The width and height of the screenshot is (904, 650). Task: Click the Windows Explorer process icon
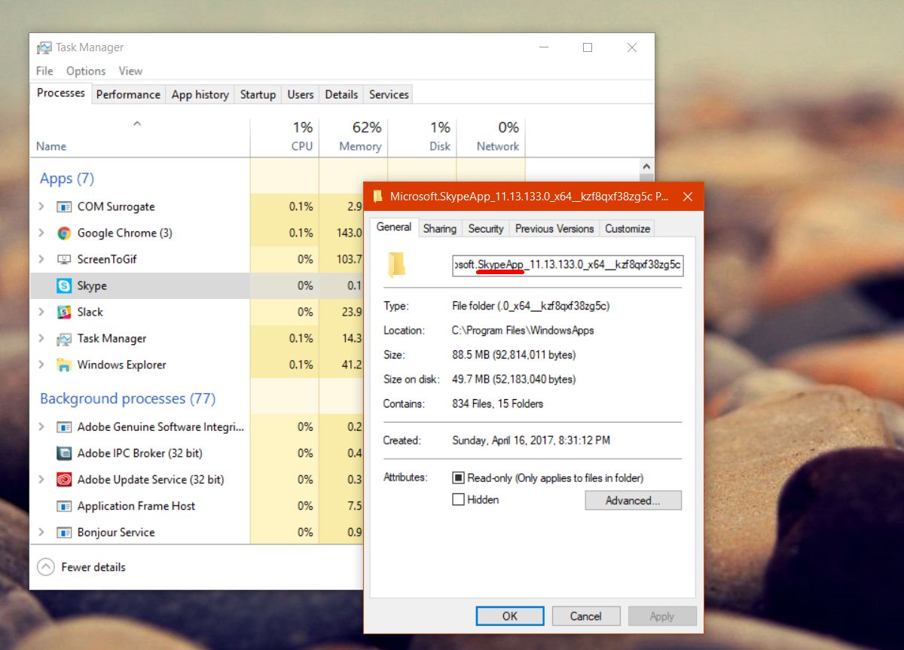(x=64, y=365)
